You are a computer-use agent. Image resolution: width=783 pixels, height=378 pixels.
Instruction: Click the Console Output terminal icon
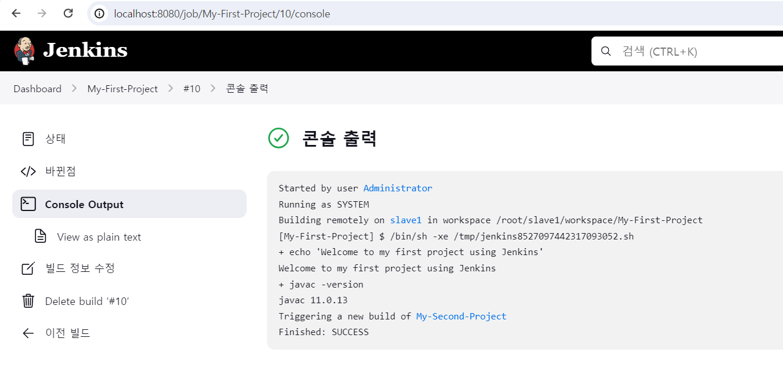28,204
